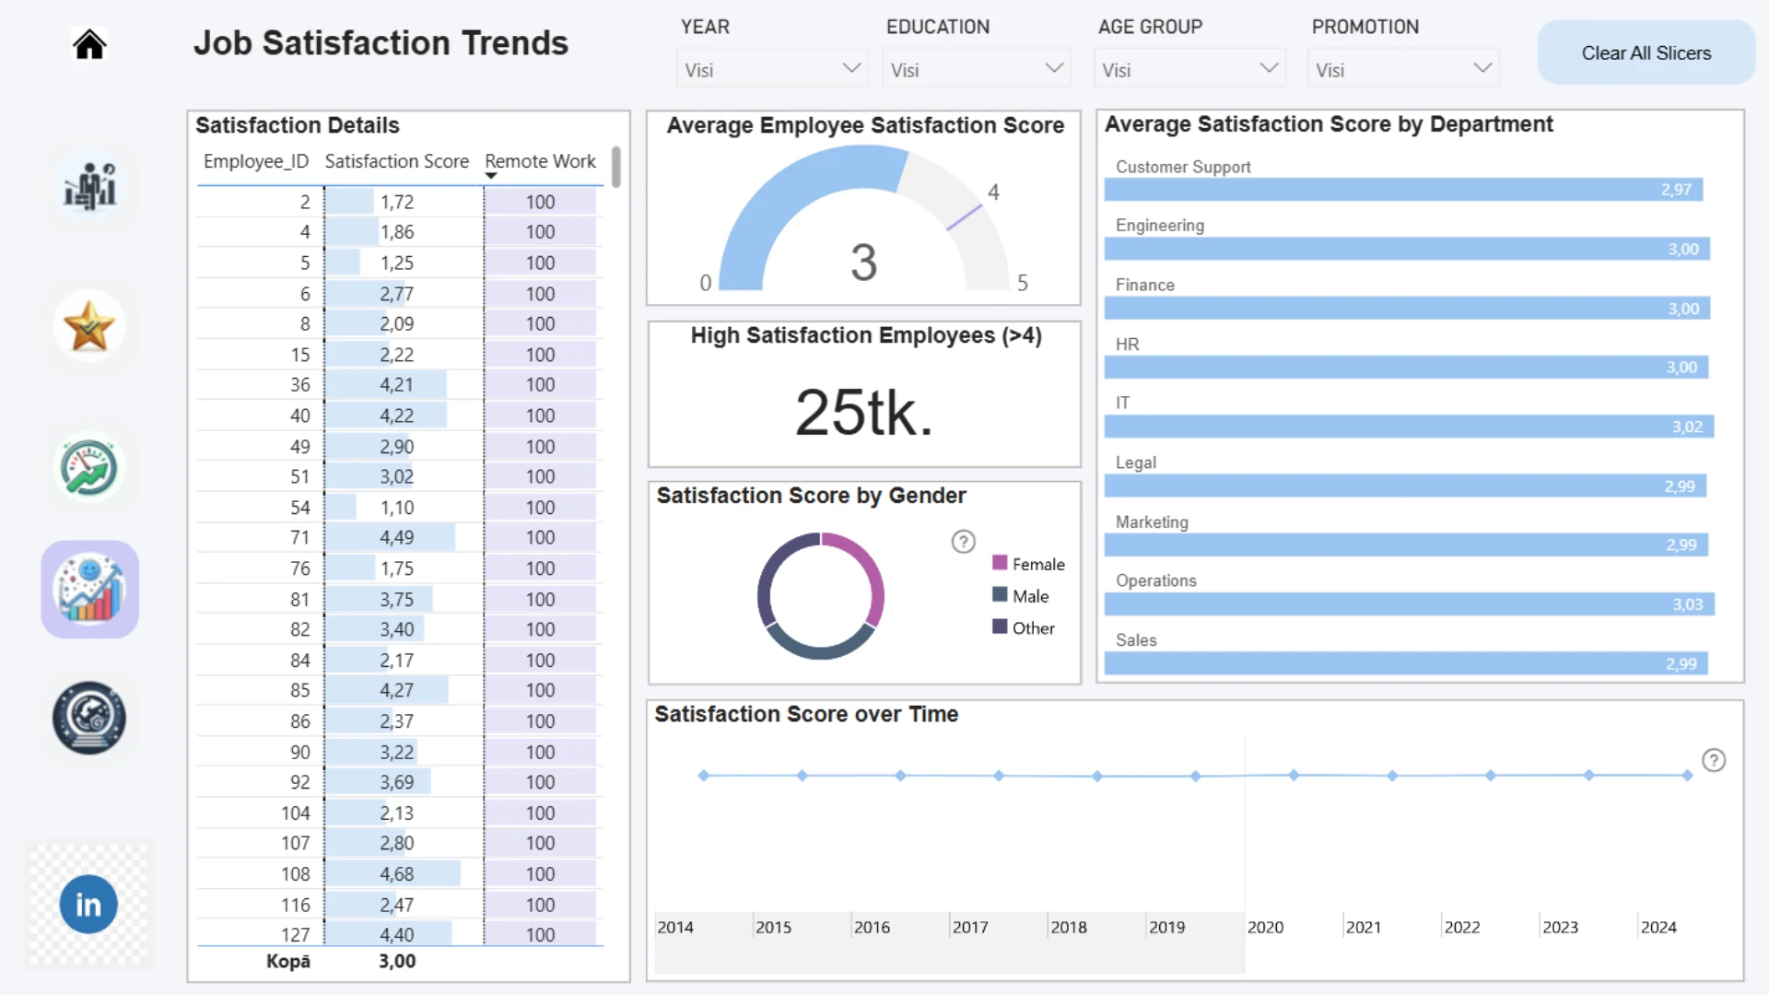Click the Female legend color swatch
This screenshot has width=1769, height=995.
1000,563
